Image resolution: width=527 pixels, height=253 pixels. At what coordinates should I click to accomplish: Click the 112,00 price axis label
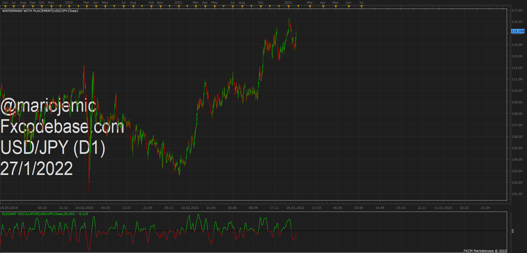517,68
